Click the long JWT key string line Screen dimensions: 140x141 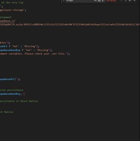70,24
